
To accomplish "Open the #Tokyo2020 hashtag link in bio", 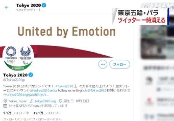I will pos(64,86).
